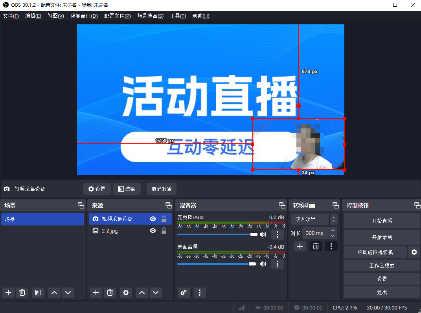Hide the 视频采集设备 source eye icon

[153, 219]
